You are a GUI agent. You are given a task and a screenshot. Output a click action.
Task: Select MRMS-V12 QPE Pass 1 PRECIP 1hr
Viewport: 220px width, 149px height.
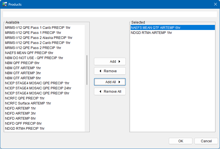click(x=45, y=33)
